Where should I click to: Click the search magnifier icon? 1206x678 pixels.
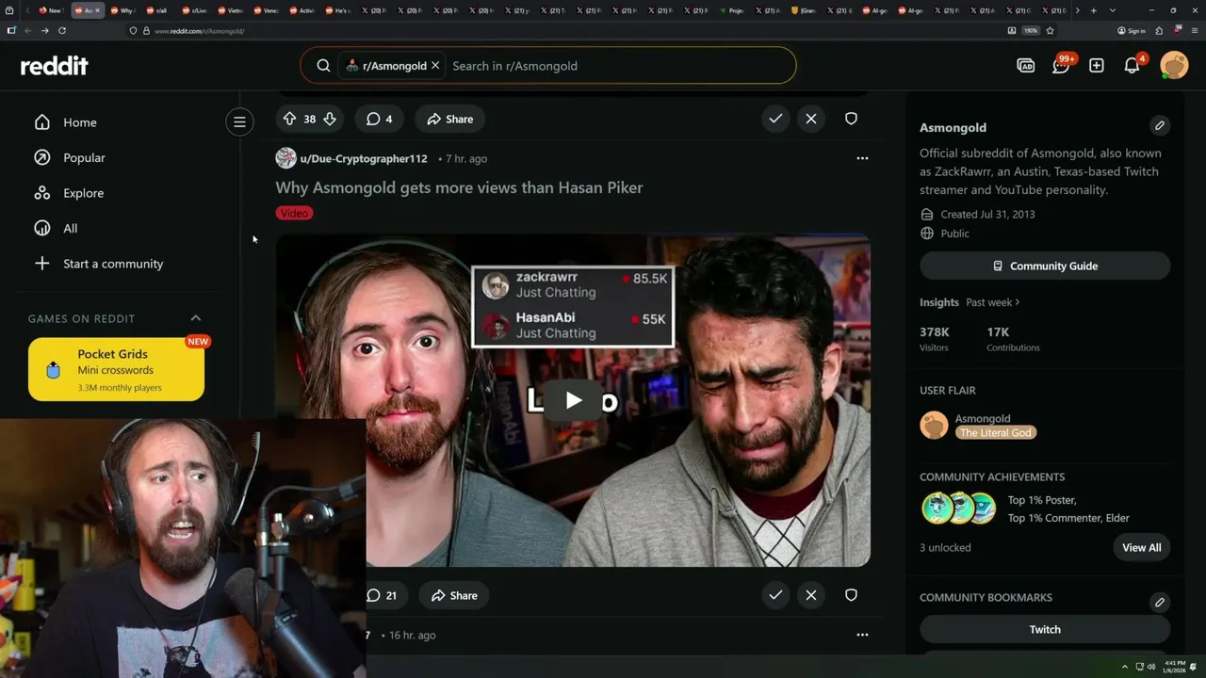[x=323, y=66]
